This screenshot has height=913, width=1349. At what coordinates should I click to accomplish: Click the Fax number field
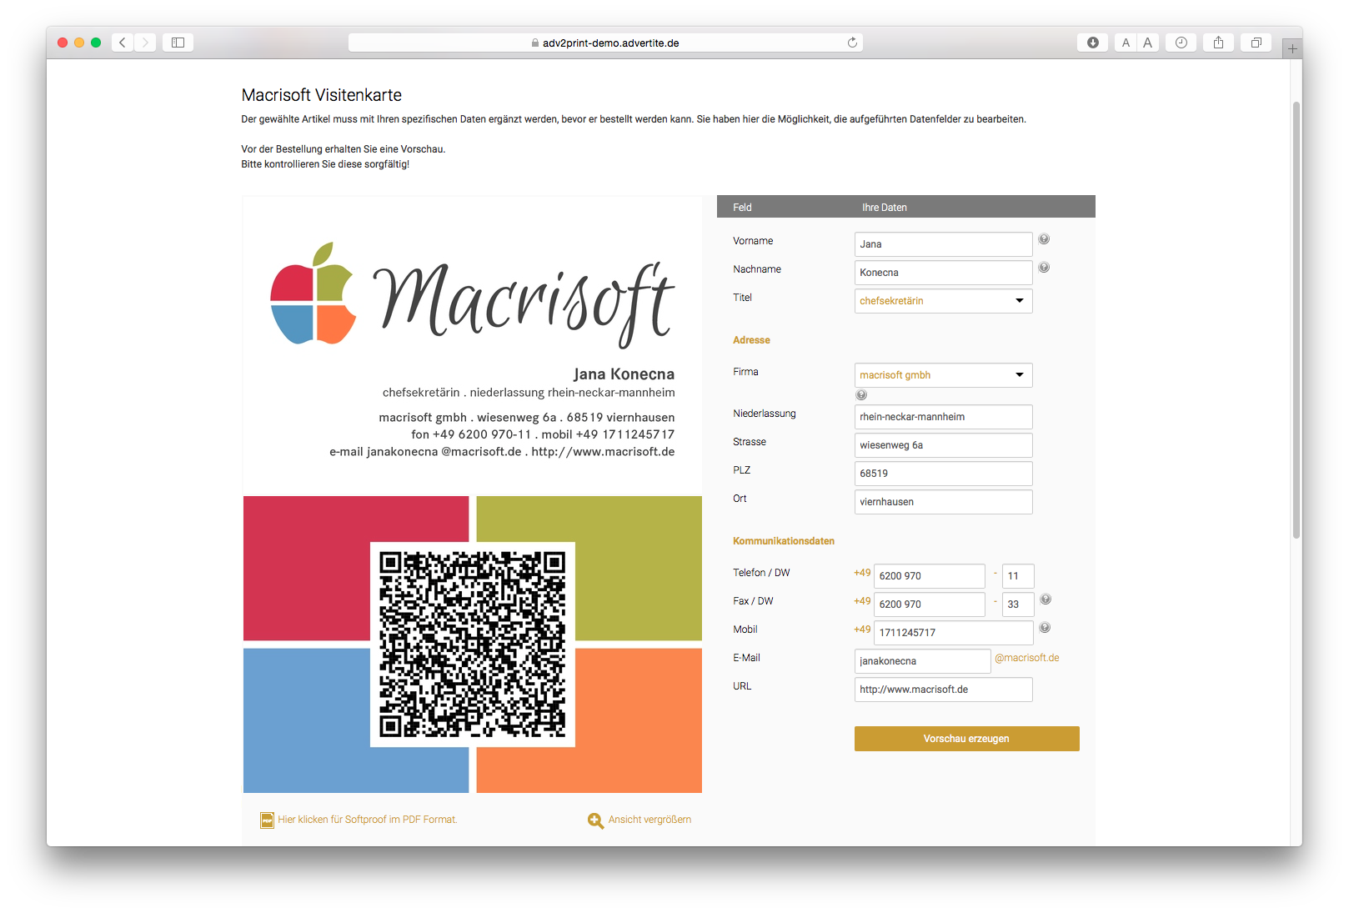click(929, 604)
